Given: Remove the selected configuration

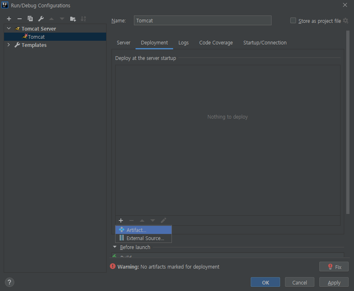Looking at the screenshot, I should (20, 19).
